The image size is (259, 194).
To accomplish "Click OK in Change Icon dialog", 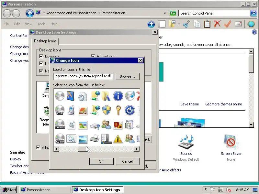I will 101,161.
